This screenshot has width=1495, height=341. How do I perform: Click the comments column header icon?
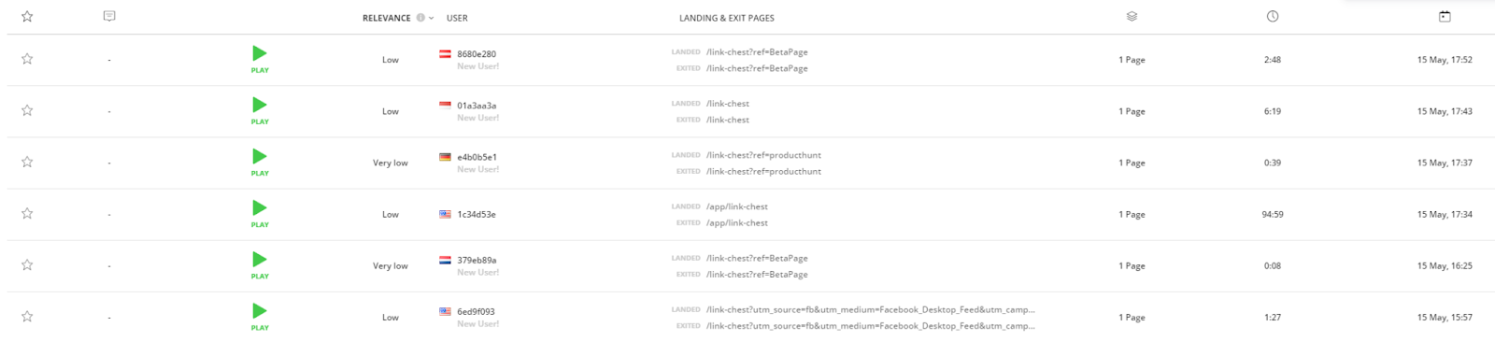point(109,17)
